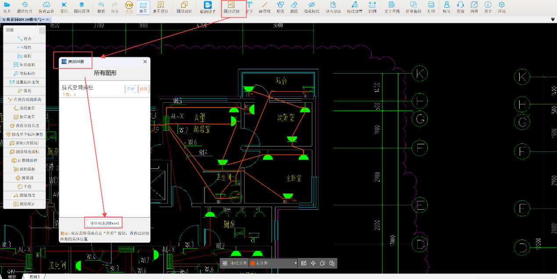Click 查看 button for 挂式空调插座
Image resolution: width=557 pixels, height=279 pixels.
coord(130,89)
